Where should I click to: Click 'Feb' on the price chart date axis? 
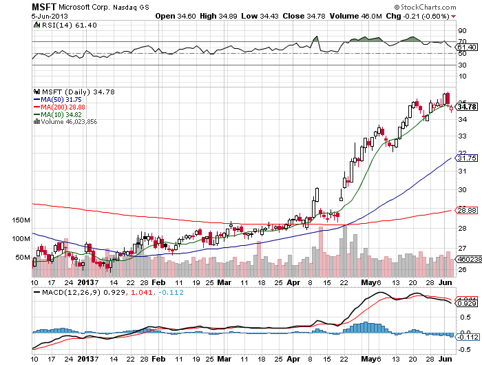click(x=158, y=282)
